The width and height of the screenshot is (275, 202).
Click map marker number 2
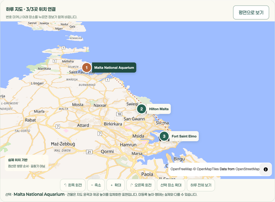pyautogui.click(x=141, y=109)
